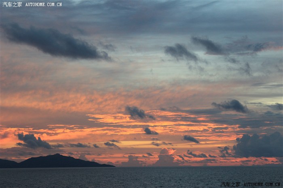This screenshot has width=283, height=188.
Task: Click the dark cloud at middle-right of sky
Action: pyautogui.click(x=231, y=106)
